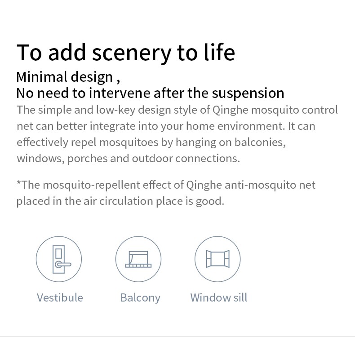Screen dimensions: 355x355
Task: Select the Balcony text label
Action: (x=140, y=298)
